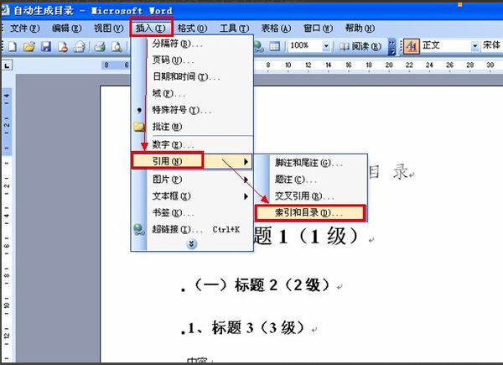Select 交叉引用(R)... in submenu
This screenshot has width=503, height=365.
(310, 196)
